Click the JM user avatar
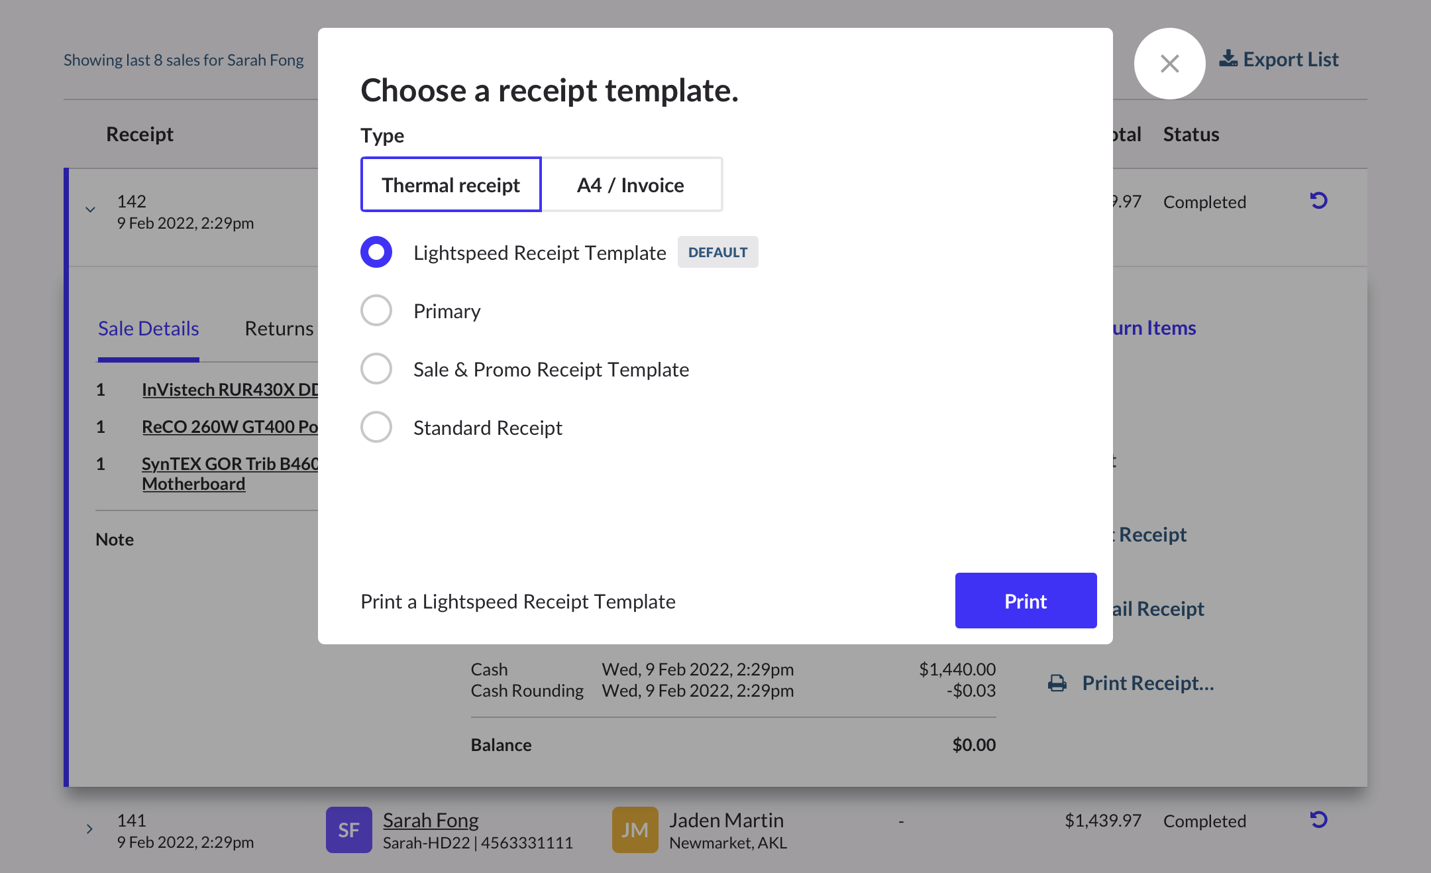 point(635,829)
